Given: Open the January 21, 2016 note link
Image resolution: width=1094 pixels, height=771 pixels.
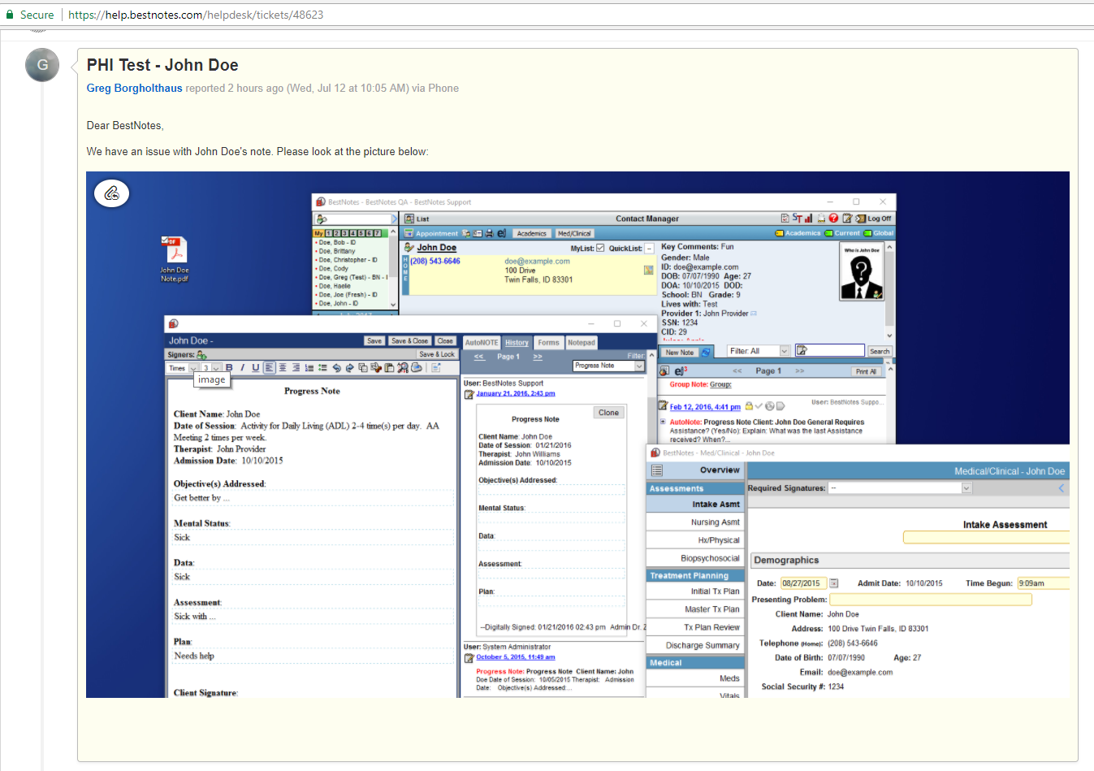Looking at the screenshot, I should point(516,393).
